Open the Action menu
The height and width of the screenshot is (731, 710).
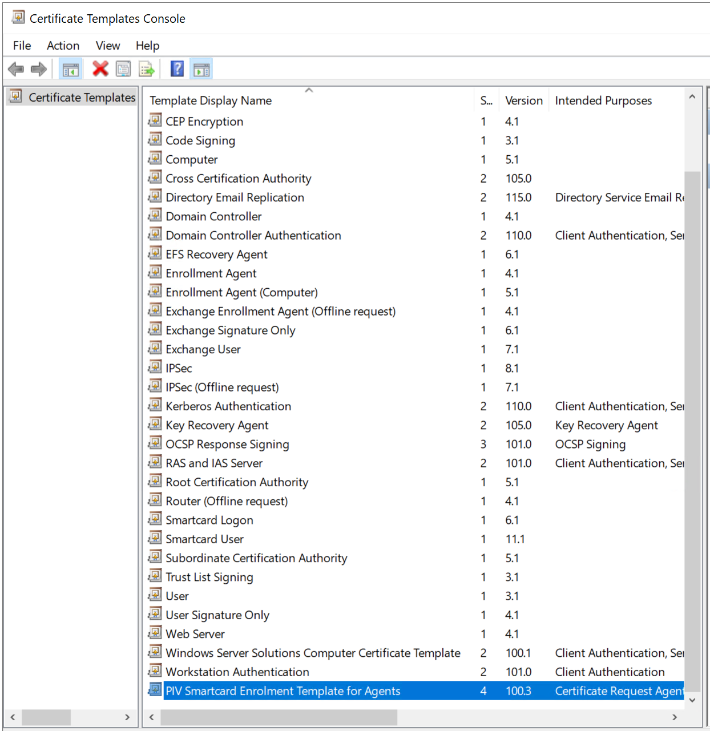click(63, 46)
